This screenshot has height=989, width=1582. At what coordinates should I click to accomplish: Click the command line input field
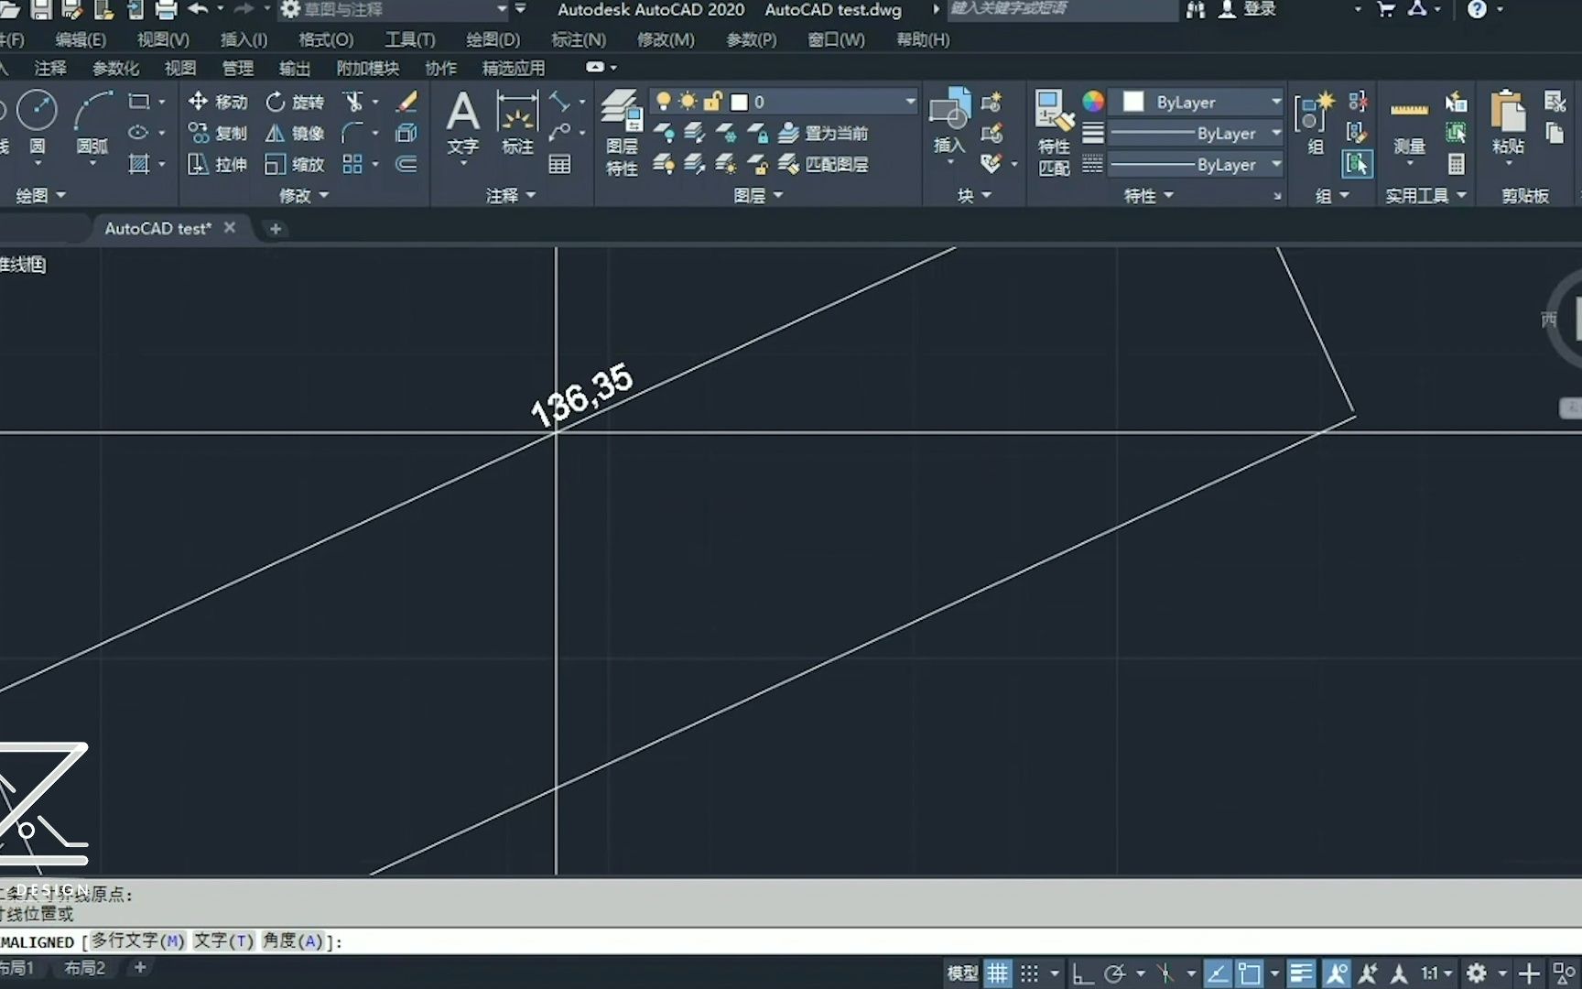point(549,941)
